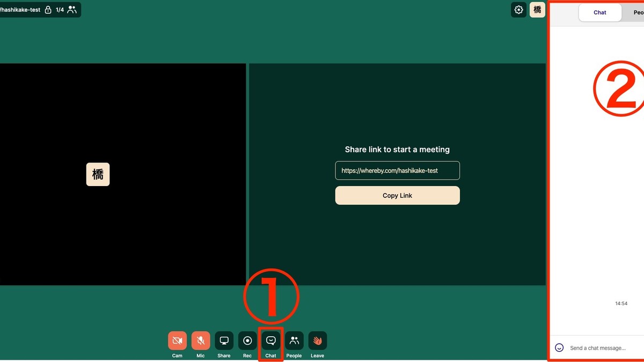
Task: Unmute the microphone with Mic button
Action: 201,341
